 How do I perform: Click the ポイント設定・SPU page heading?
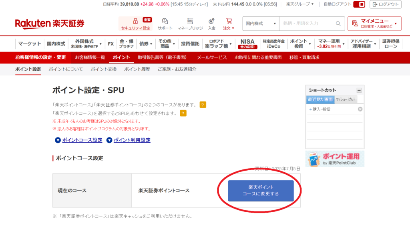tap(88, 90)
